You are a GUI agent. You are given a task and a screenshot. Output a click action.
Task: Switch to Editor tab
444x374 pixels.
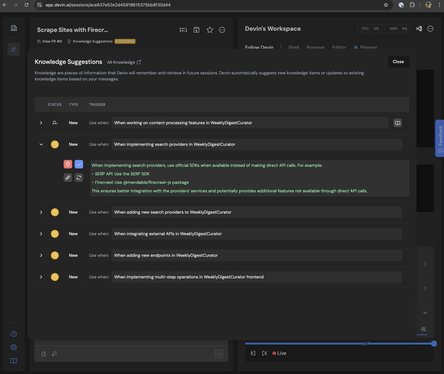pos(339,47)
